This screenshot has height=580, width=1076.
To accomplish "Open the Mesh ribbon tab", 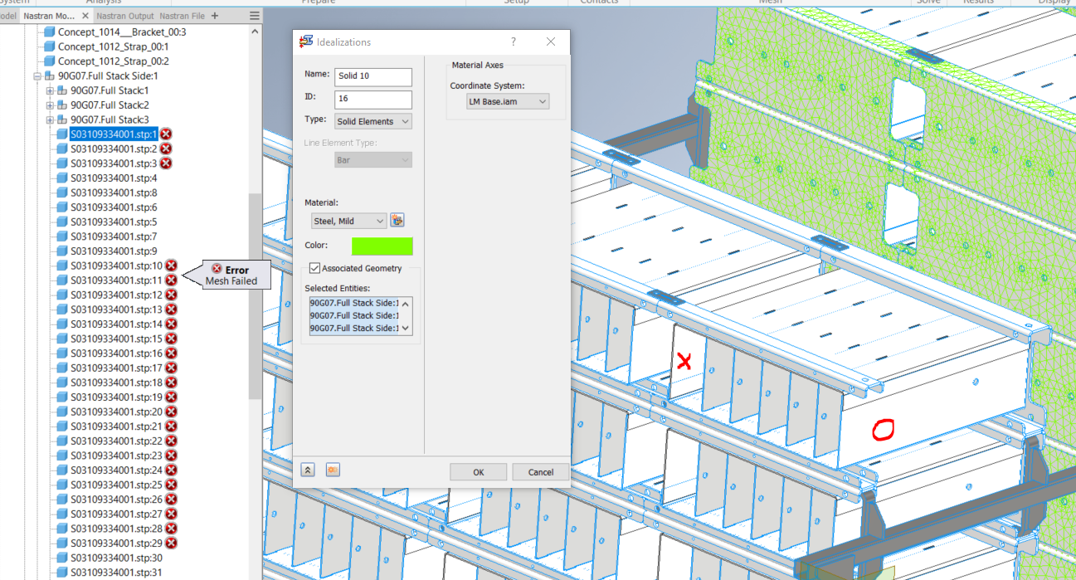I will tap(770, 2).
